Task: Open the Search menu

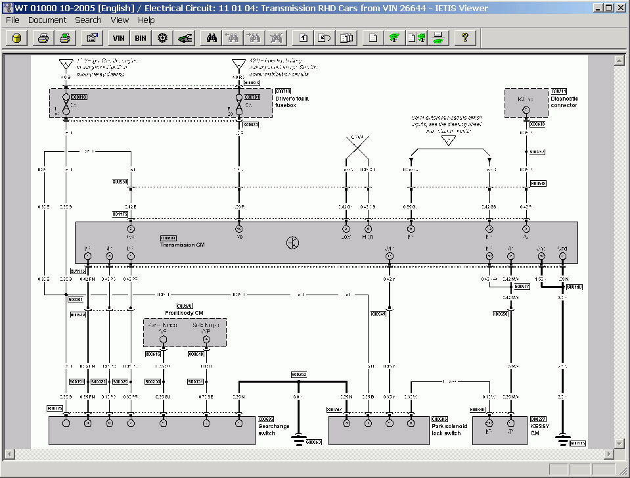Action: 88,20
